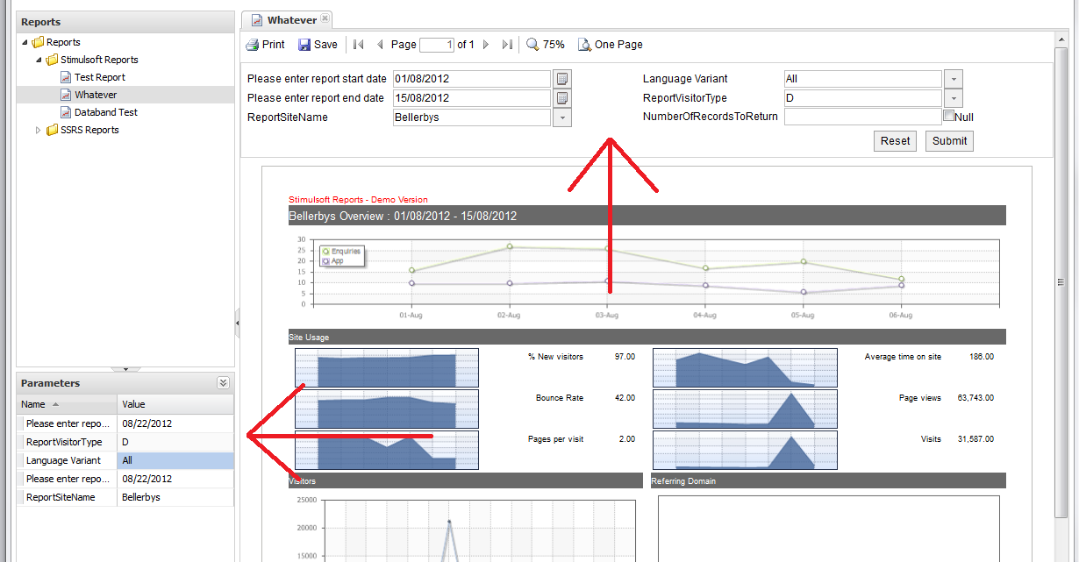Open the ReportVisitorType dropdown
Viewport: 1079px width, 562px height.
coord(954,98)
